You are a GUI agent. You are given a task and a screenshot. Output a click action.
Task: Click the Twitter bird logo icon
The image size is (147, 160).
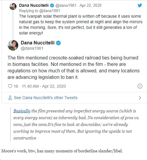[140, 5]
